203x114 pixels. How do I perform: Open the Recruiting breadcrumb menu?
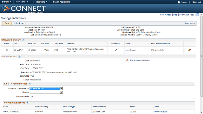[x=42, y=2]
